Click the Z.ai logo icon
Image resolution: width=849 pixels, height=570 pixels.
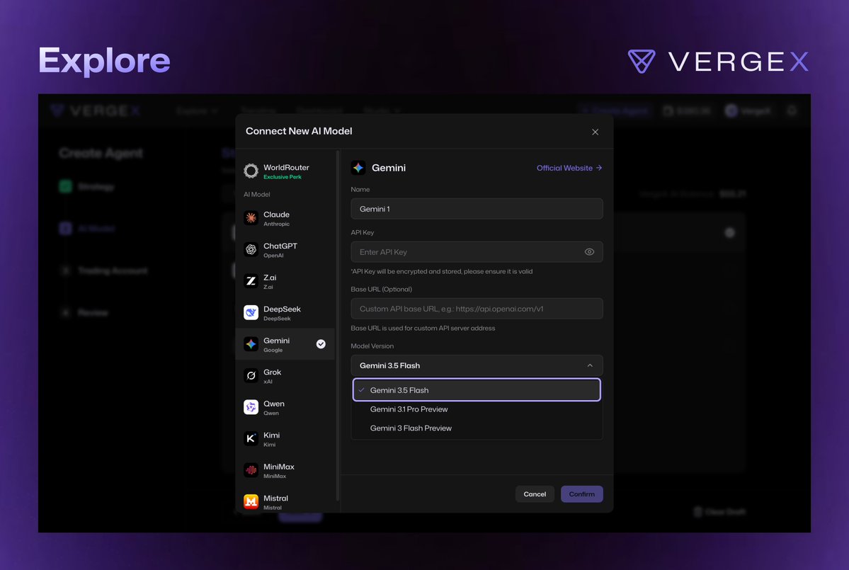tap(251, 281)
